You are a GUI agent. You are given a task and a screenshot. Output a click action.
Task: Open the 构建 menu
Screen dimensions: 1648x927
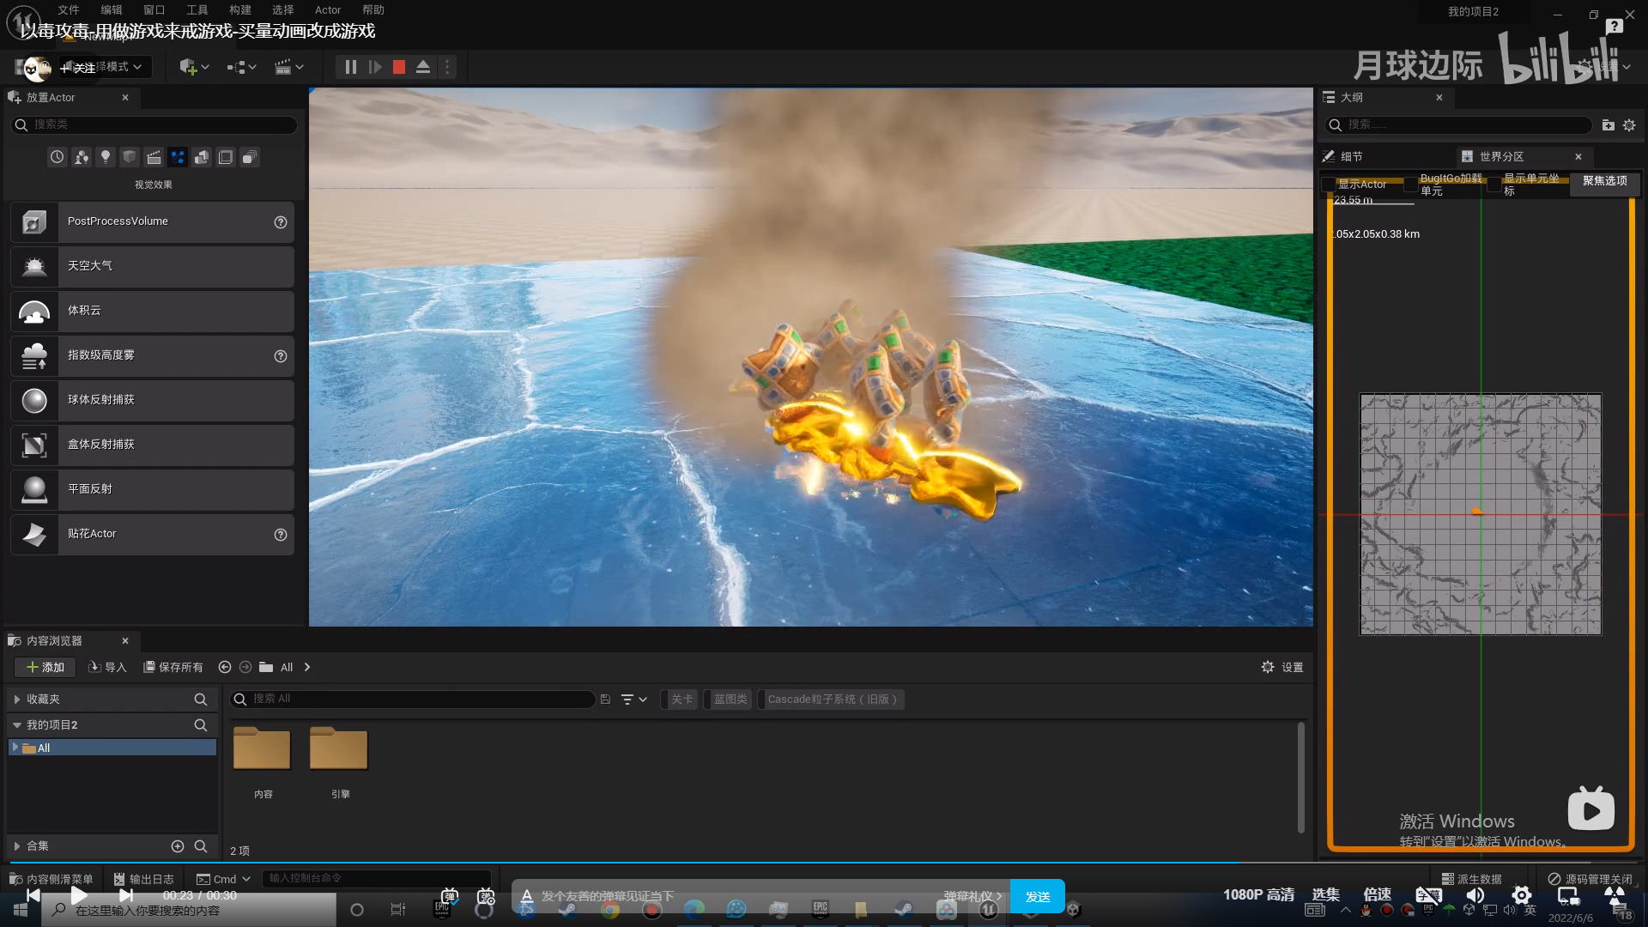pos(240,10)
